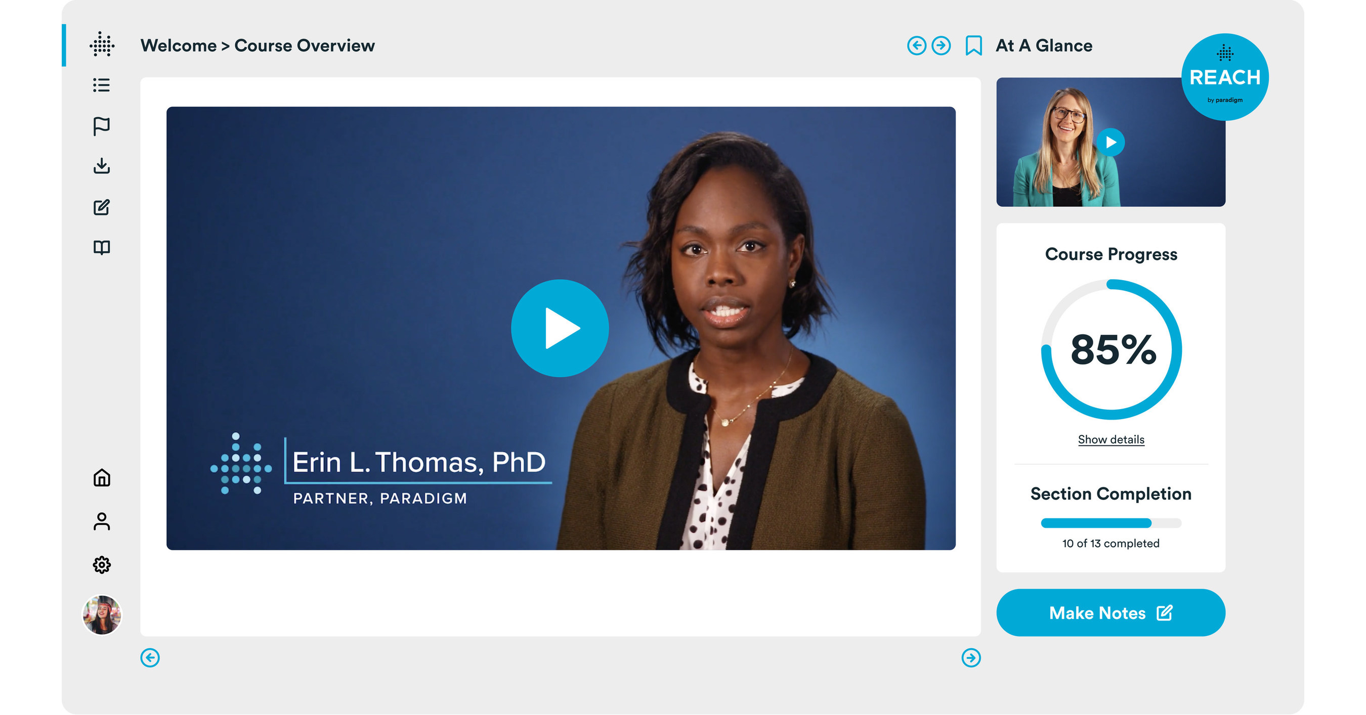
Task: Click the top next arrow near bookmark
Action: 941,46
